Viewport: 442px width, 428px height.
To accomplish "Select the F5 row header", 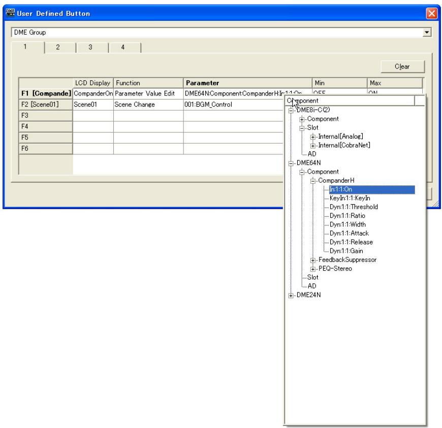I will [x=46, y=137].
